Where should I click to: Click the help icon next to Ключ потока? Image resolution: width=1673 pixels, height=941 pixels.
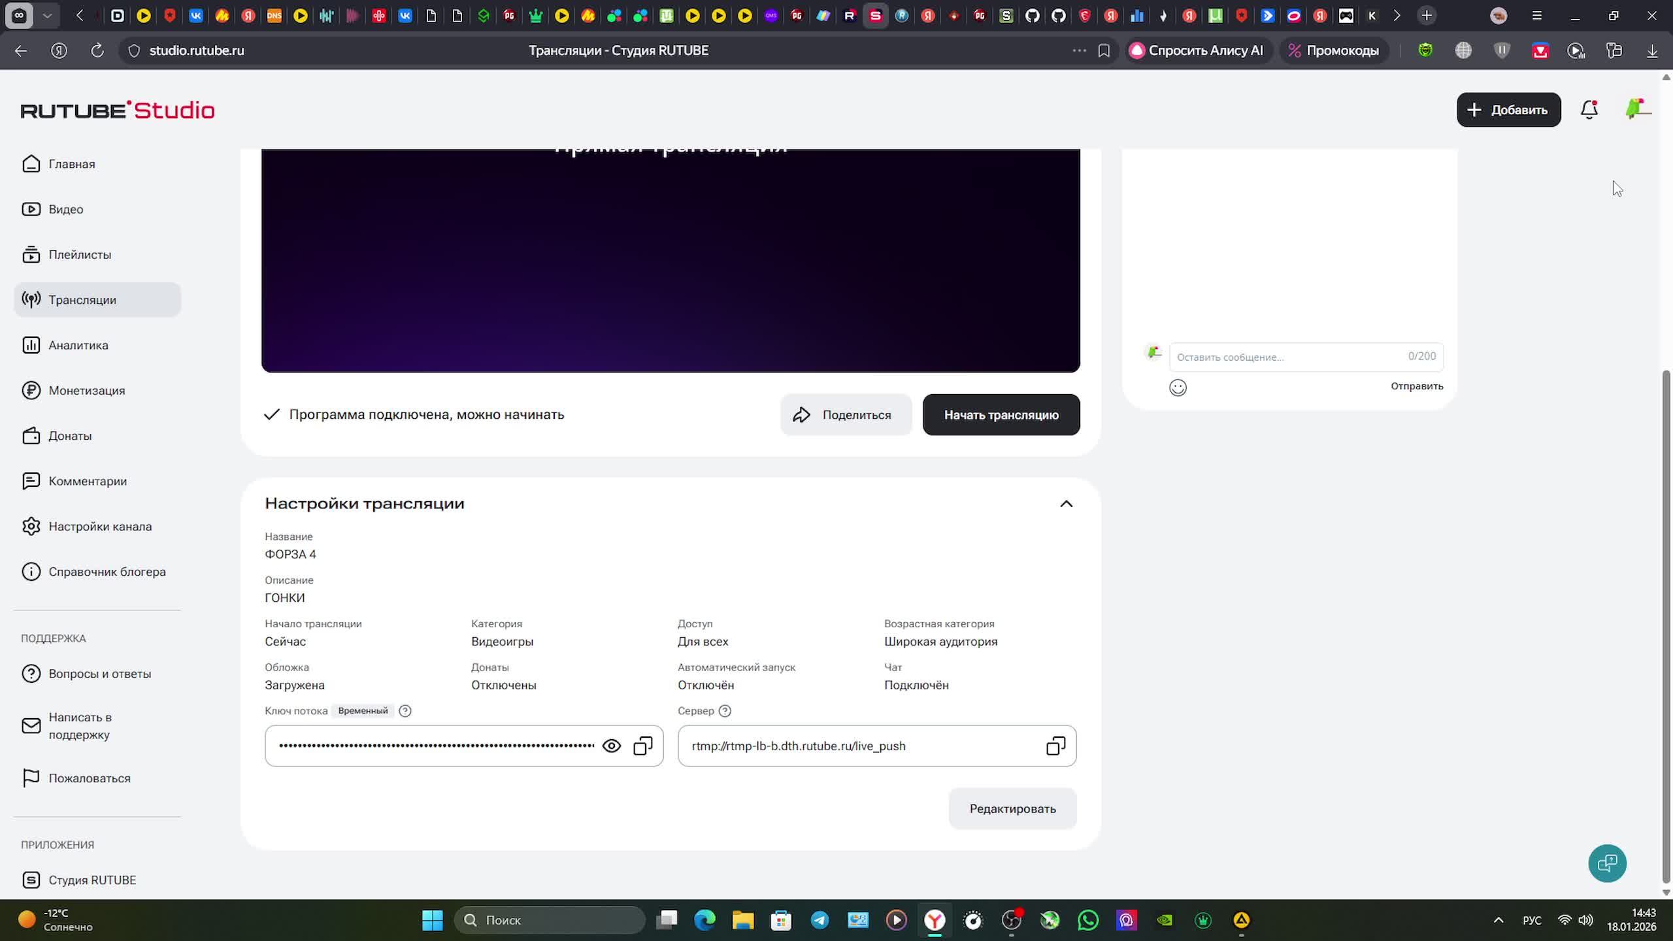point(405,711)
